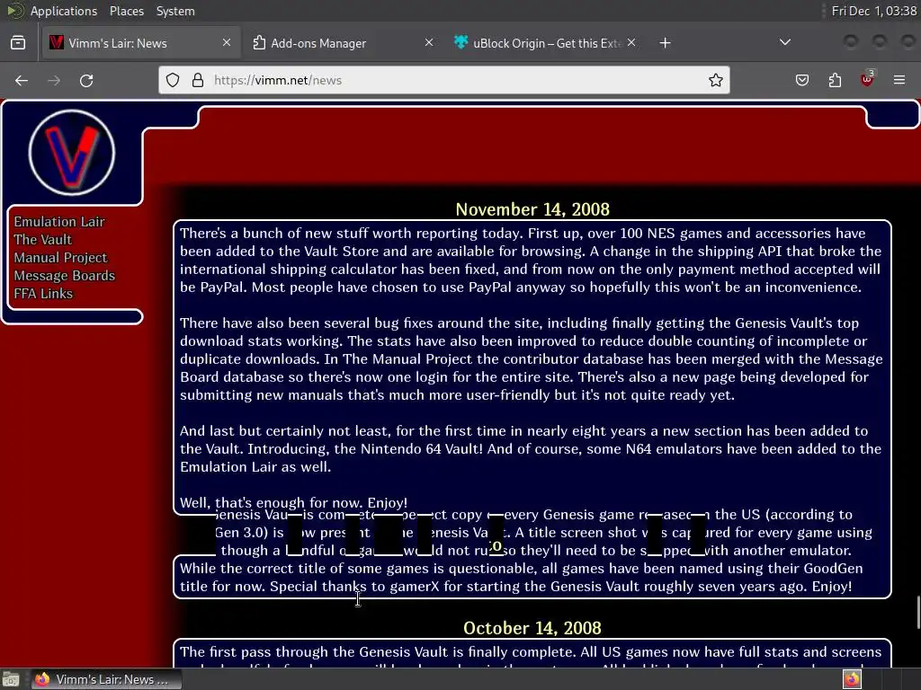
Task: Open the Save to Pocket icon
Action: tap(801, 80)
